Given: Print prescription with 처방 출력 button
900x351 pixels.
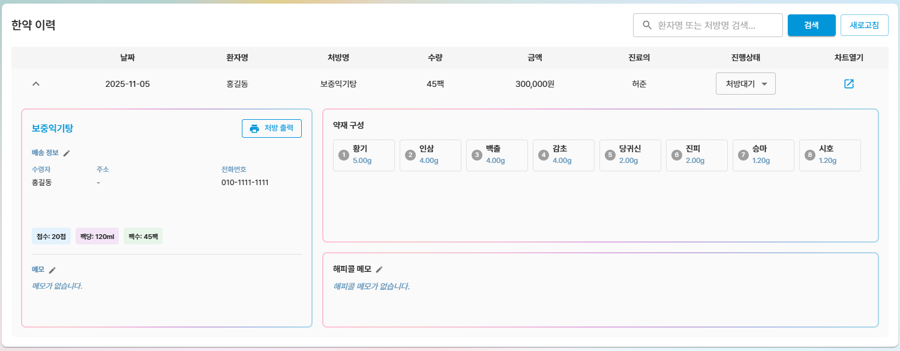Looking at the screenshot, I should tap(271, 129).
